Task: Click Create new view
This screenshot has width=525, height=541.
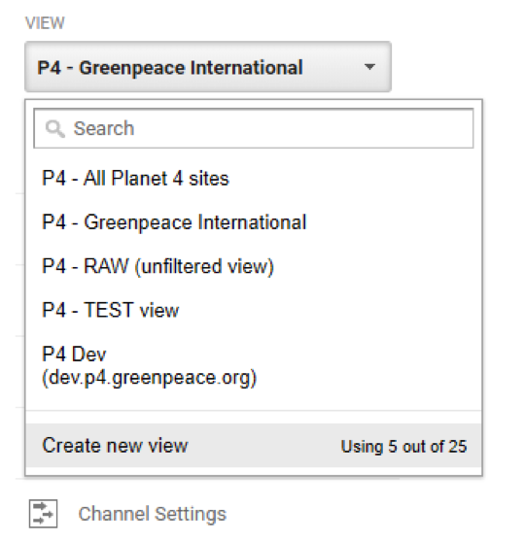Action: coord(115,446)
